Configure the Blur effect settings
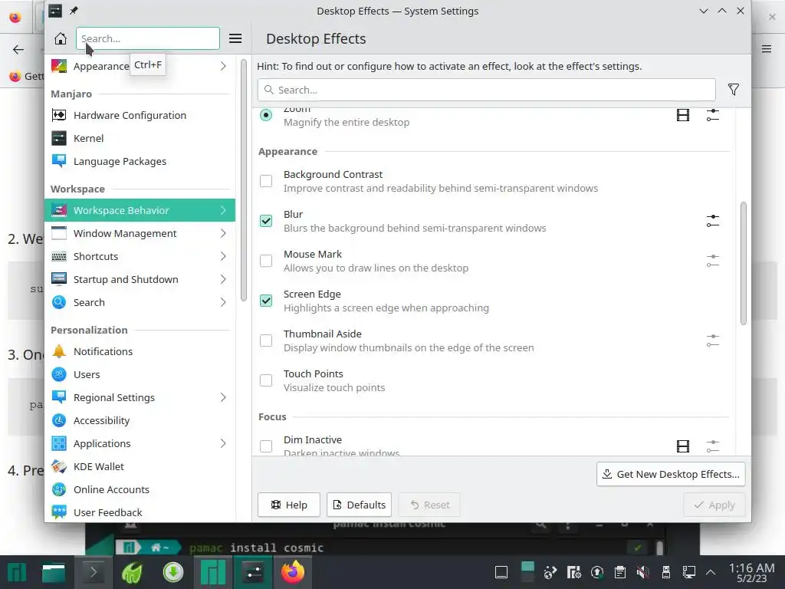This screenshot has height=589, width=785. tap(713, 220)
